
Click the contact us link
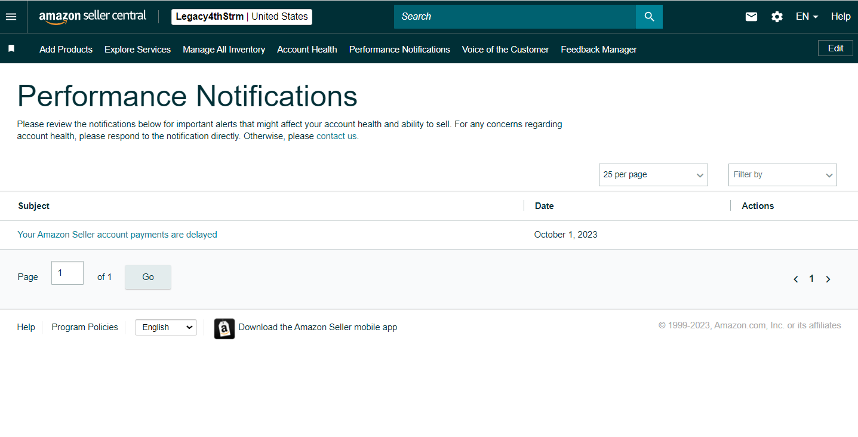336,136
